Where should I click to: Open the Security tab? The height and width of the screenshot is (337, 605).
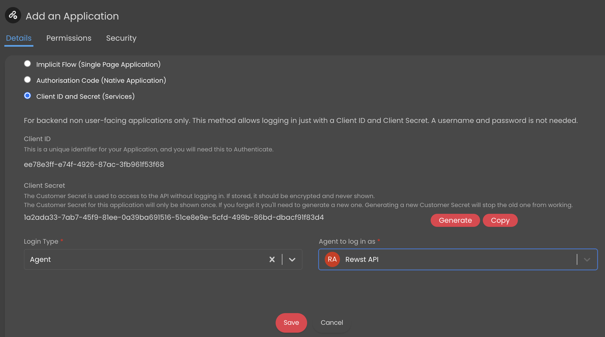121,38
